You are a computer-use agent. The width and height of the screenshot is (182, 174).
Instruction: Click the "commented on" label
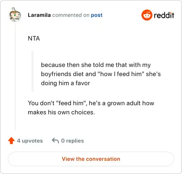pos(71,15)
